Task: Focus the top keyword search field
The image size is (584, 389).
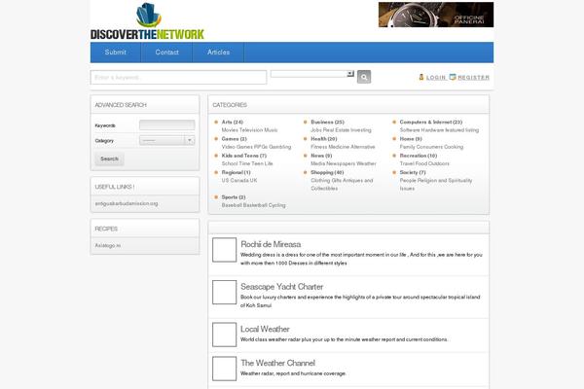Action: pos(178,78)
